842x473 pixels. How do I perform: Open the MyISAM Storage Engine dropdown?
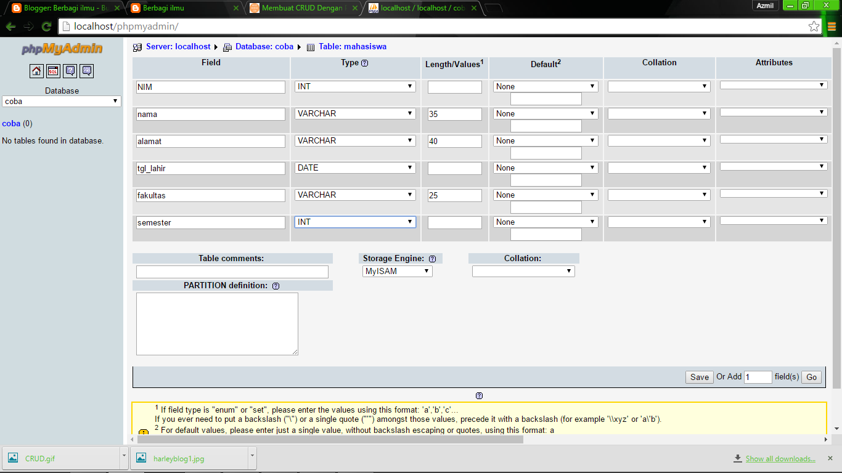click(x=397, y=270)
